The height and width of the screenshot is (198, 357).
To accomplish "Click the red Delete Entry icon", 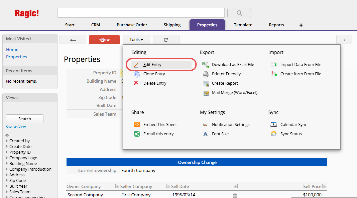I will tap(136, 83).
